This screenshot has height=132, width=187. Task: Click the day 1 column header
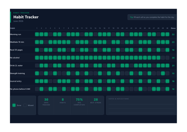click(37, 28)
